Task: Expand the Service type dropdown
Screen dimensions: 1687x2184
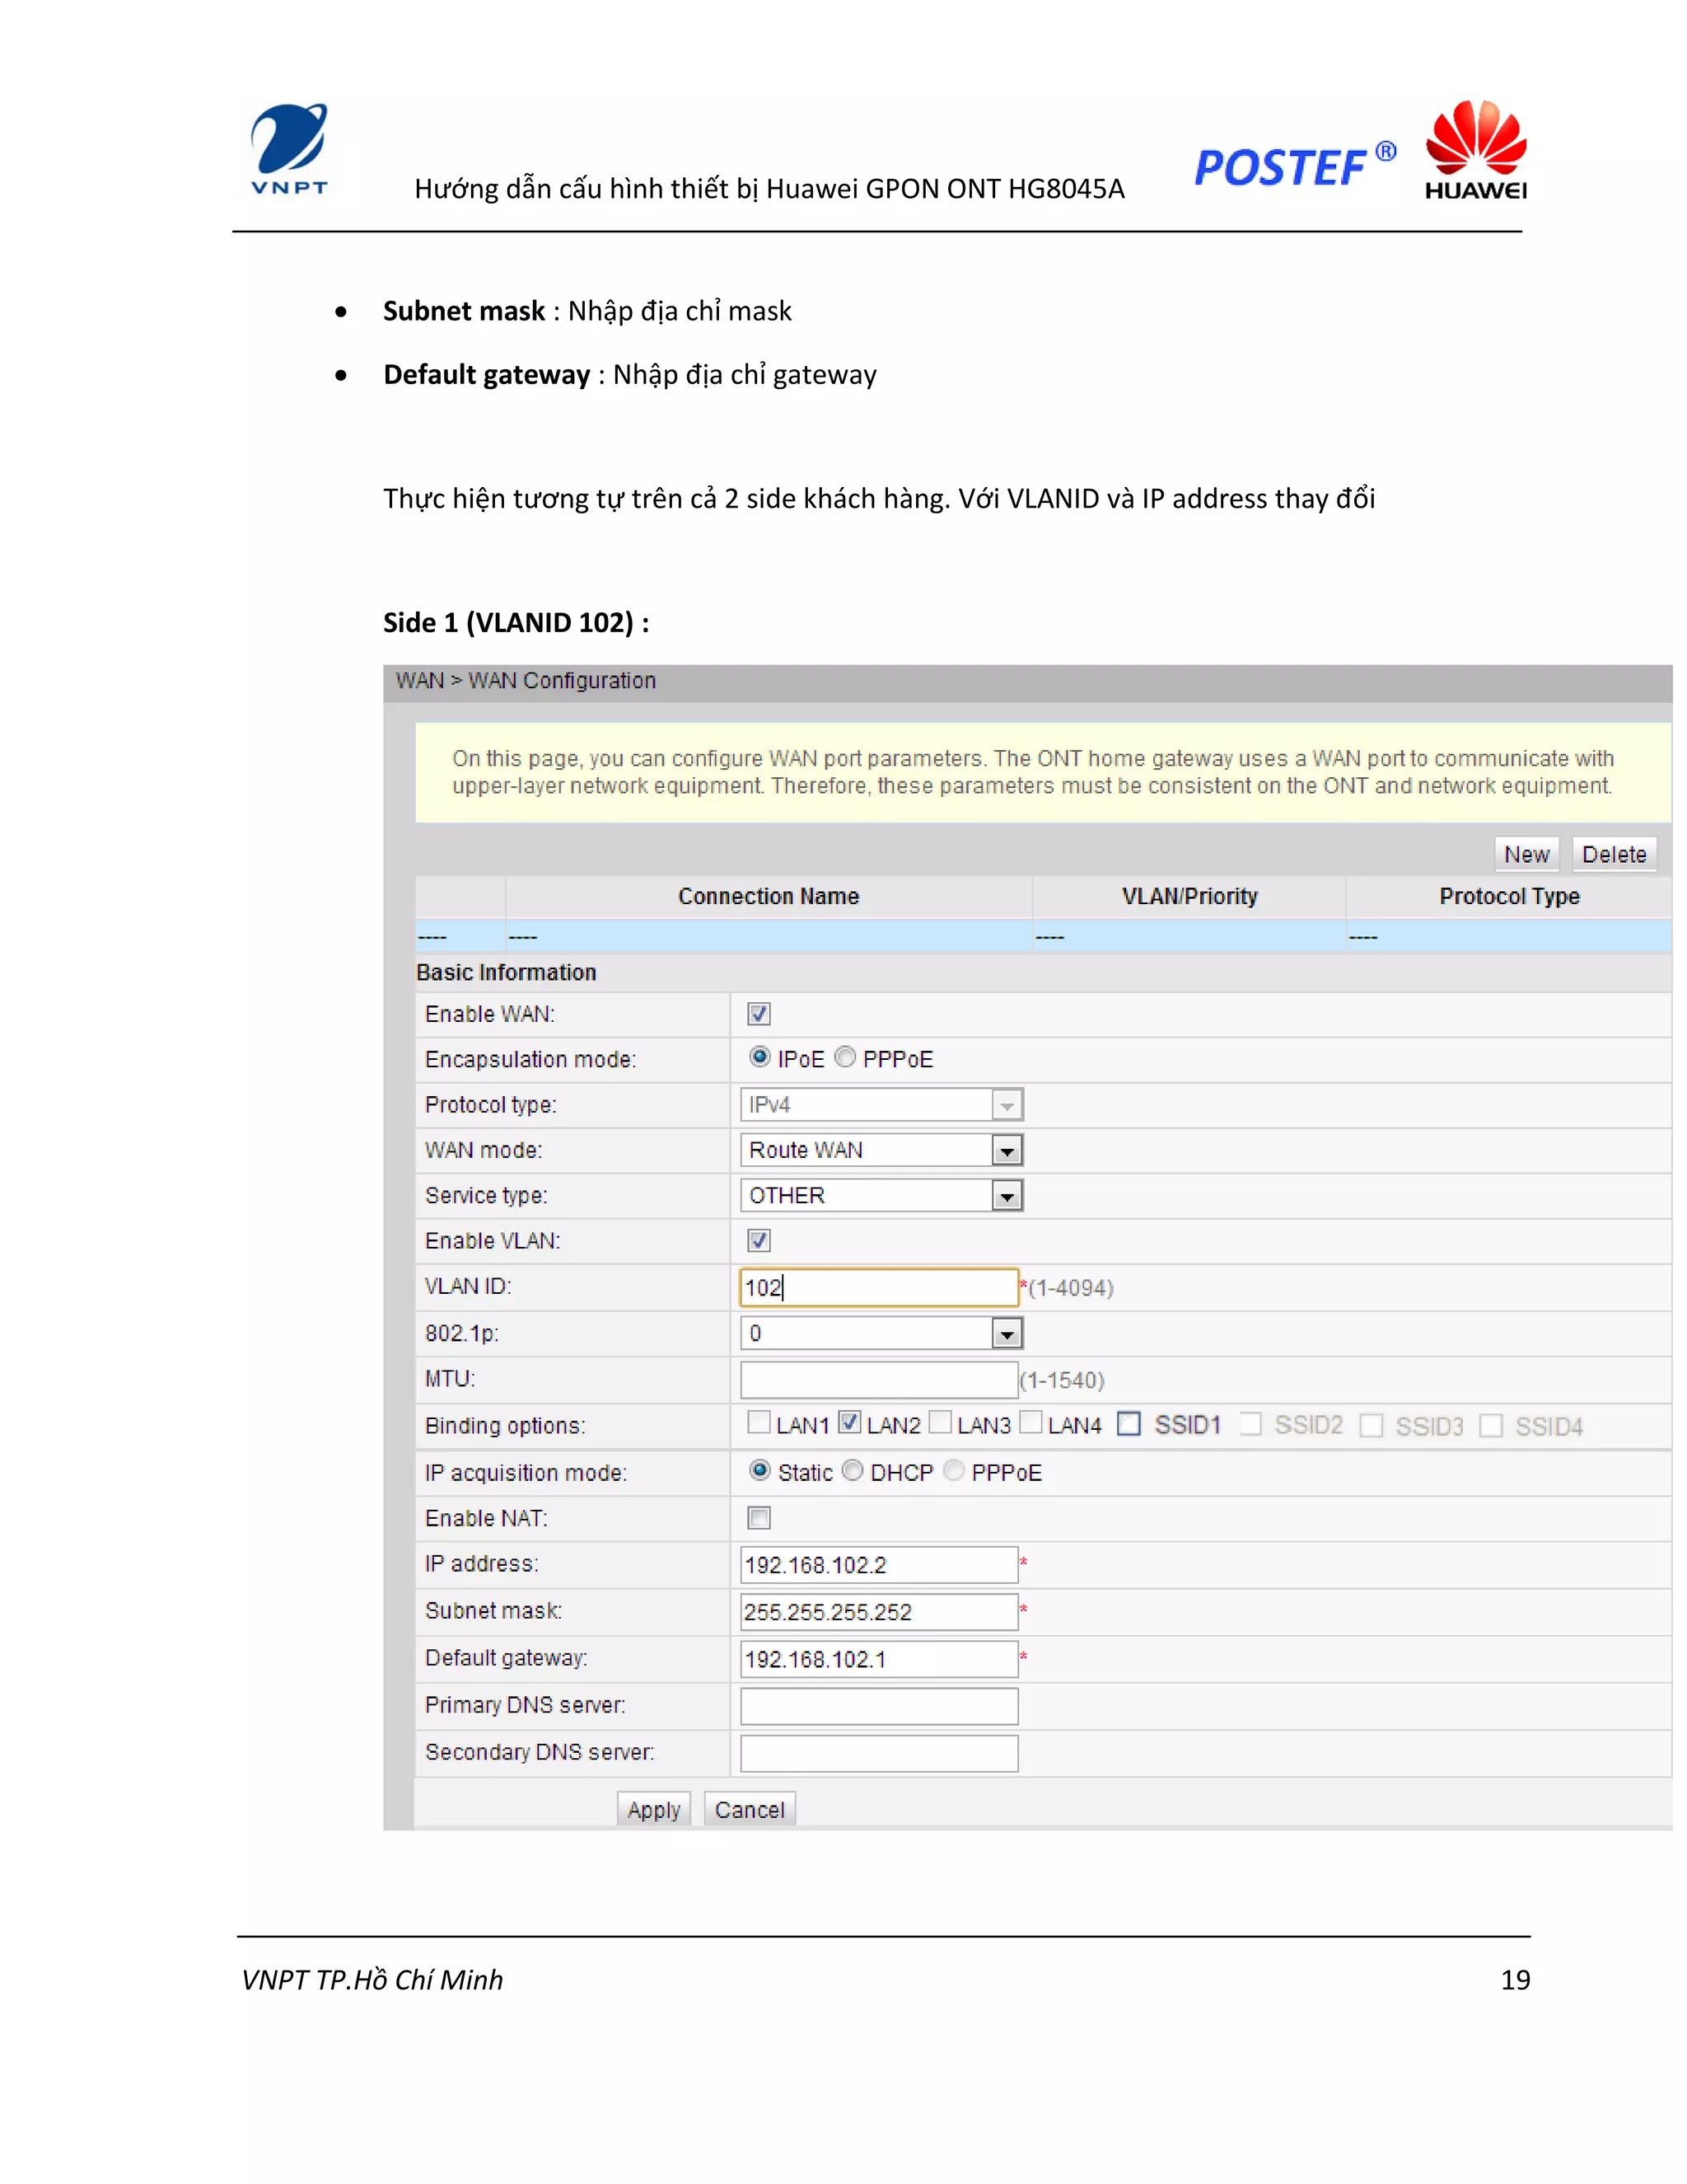Action: coord(1007,1196)
